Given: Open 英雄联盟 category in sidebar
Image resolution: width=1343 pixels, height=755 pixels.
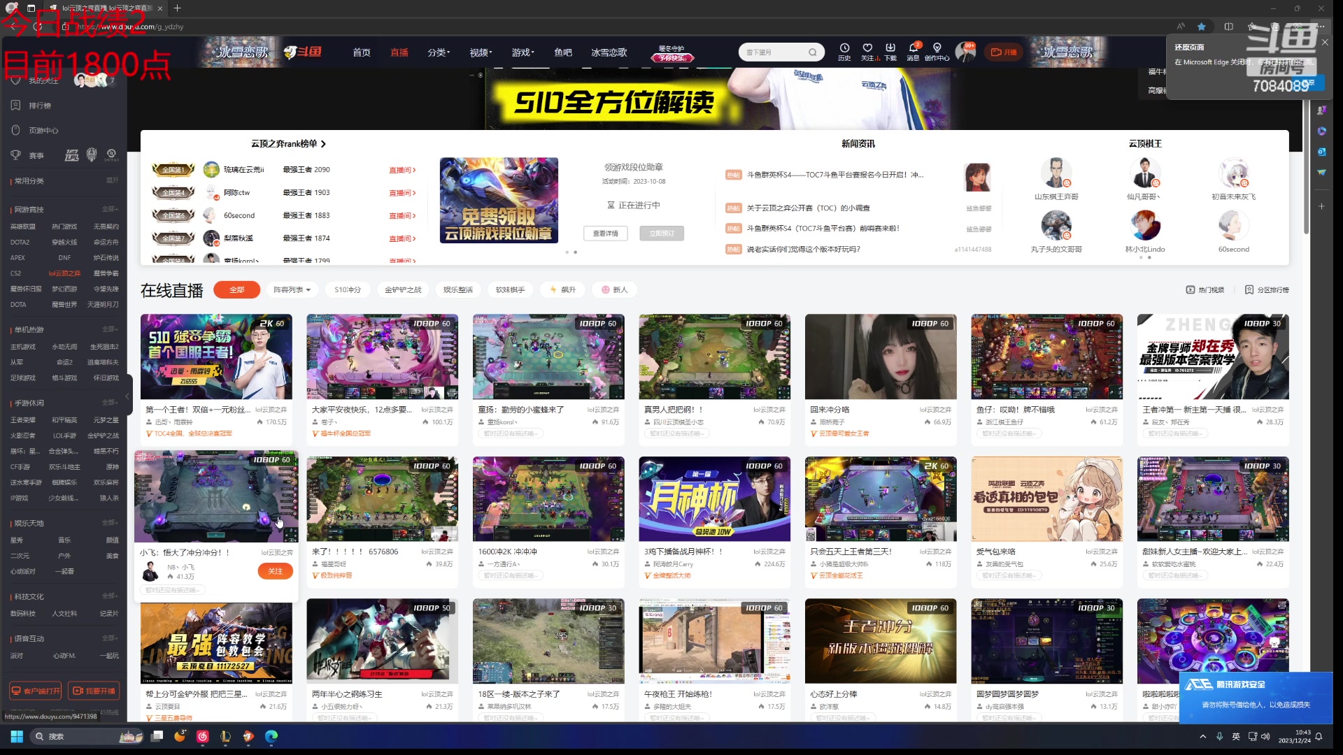Looking at the screenshot, I should point(23,226).
